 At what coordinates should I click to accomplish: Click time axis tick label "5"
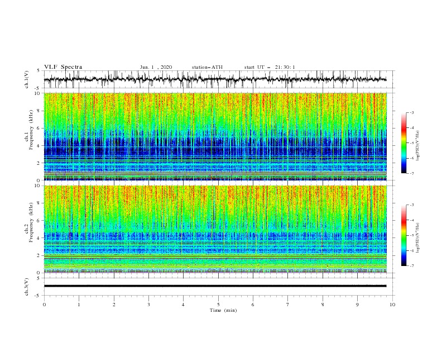pos(218,305)
